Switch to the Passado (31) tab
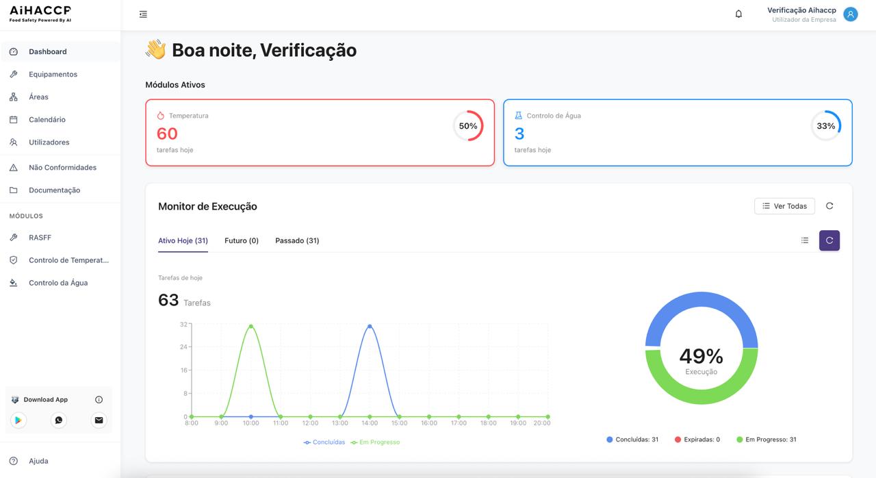 297,241
